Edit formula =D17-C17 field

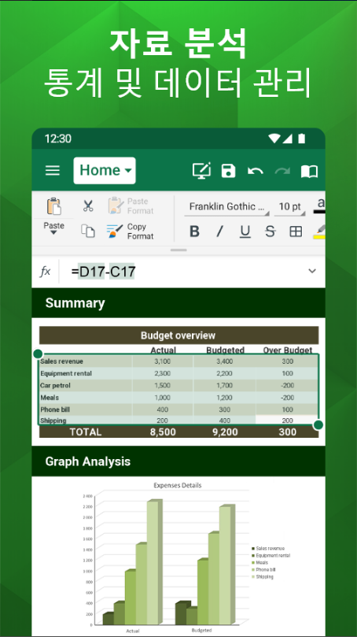click(x=104, y=272)
